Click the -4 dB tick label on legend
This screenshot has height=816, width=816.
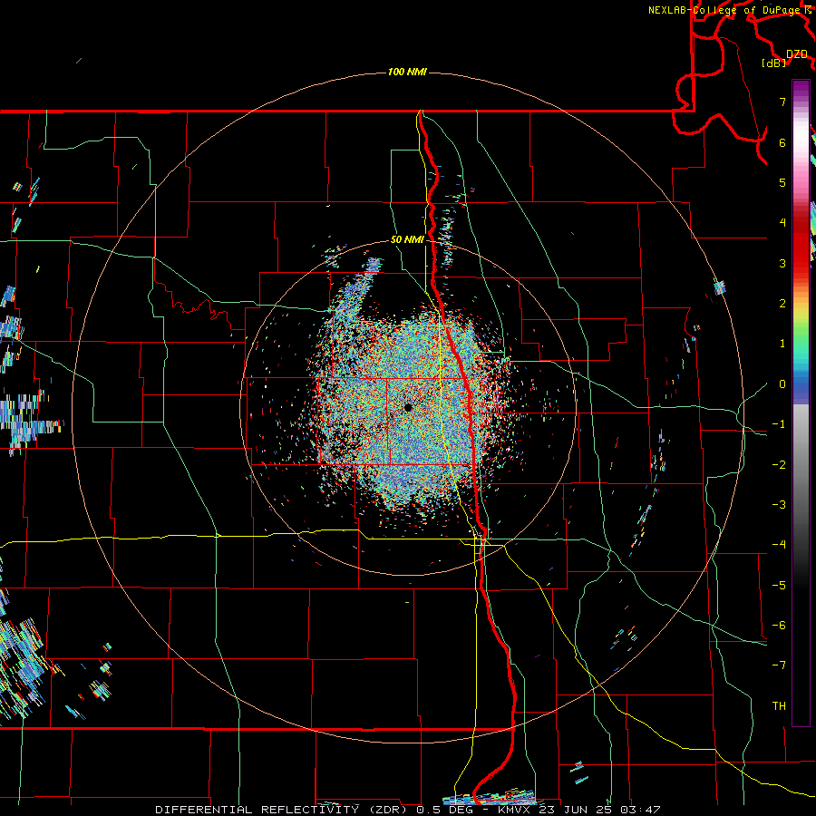tap(779, 545)
